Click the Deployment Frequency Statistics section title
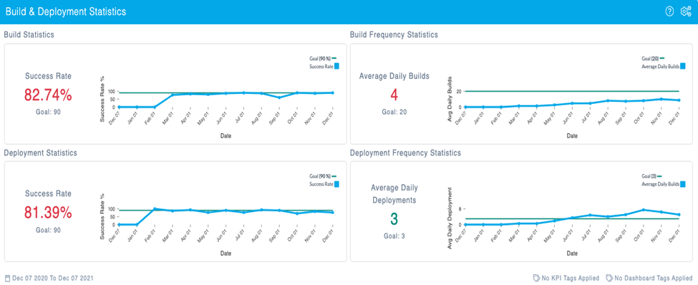 coord(405,153)
